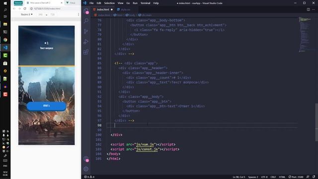Open the Extensions view
This screenshot has width=318, height=179.
86,52
